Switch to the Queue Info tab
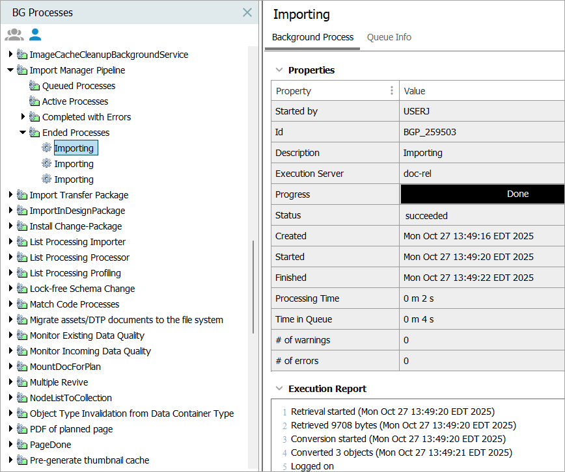 (x=389, y=37)
